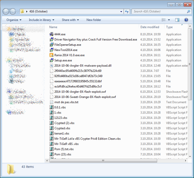
Task: Click date 8.10.2014. 10:50 of 4444.exe
Action: point(150,34)
